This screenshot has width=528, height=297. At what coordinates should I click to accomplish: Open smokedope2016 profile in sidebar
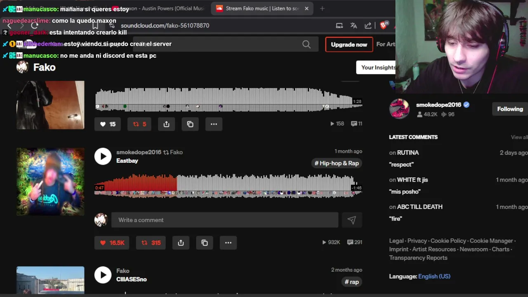coord(438,105)
